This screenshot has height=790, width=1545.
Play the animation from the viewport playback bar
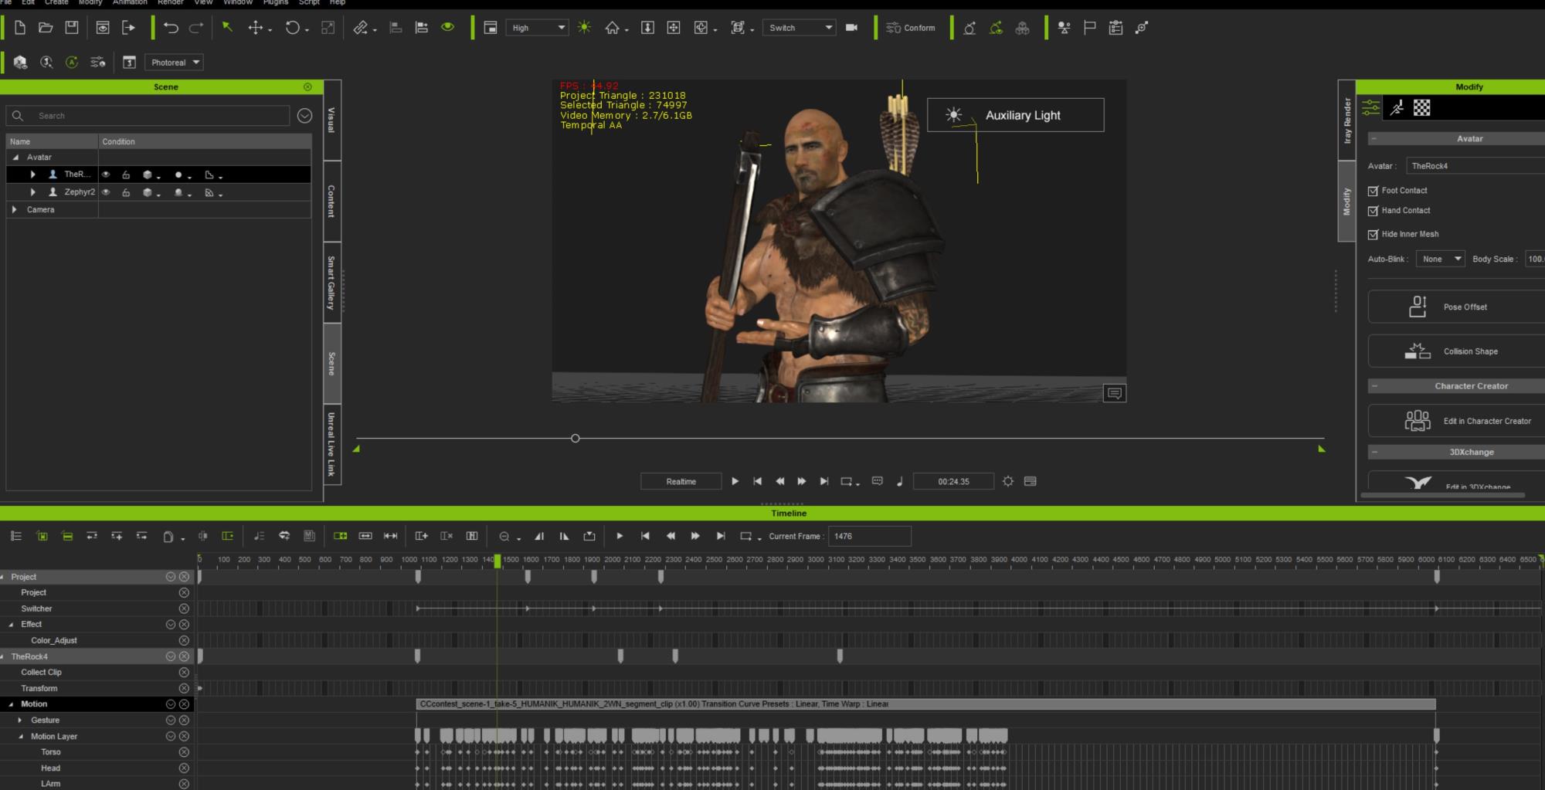(x=735, y=481)
